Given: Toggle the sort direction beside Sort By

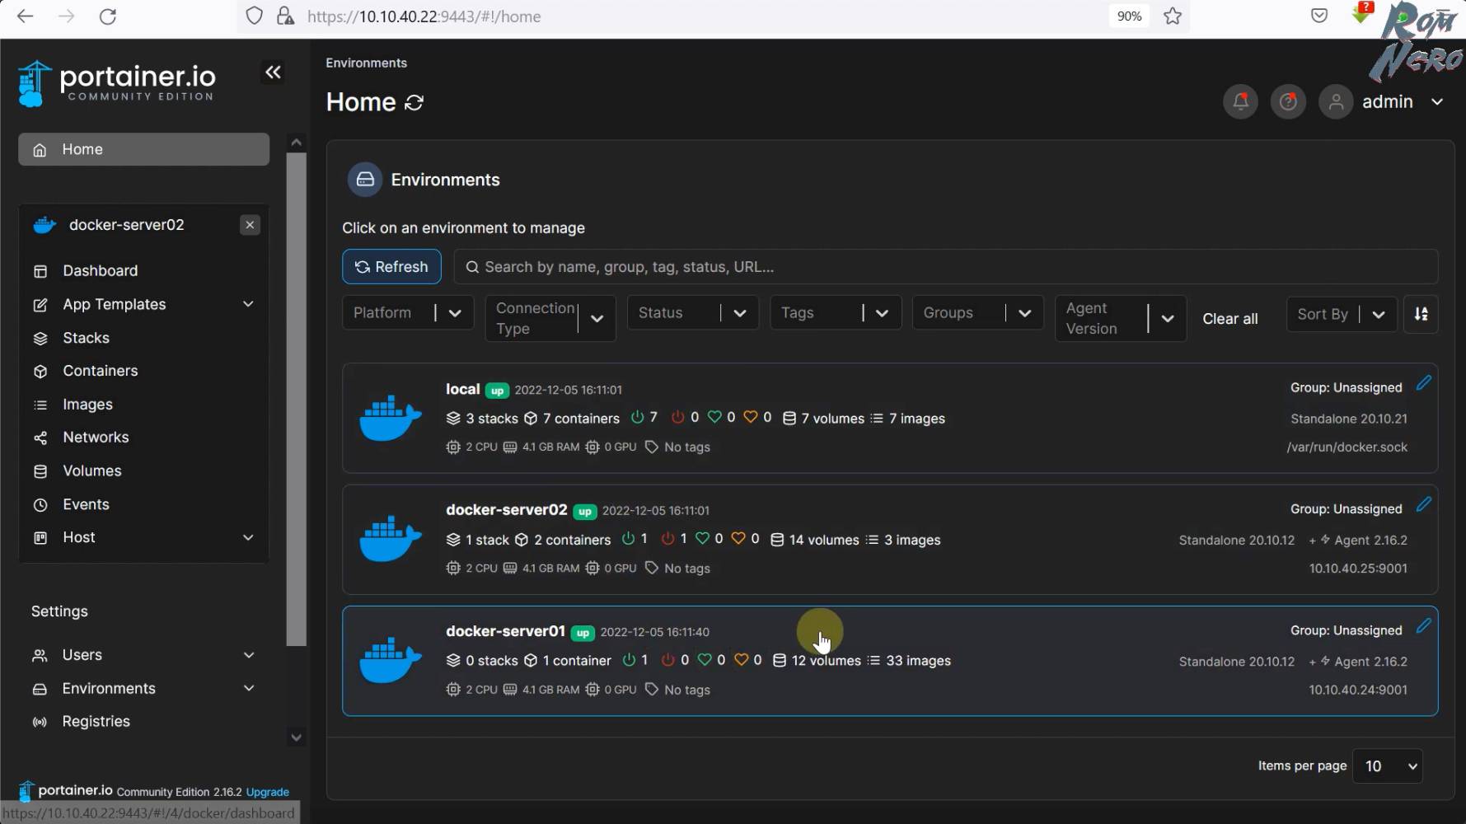Looking at the screenshot, I should 1421,314.
